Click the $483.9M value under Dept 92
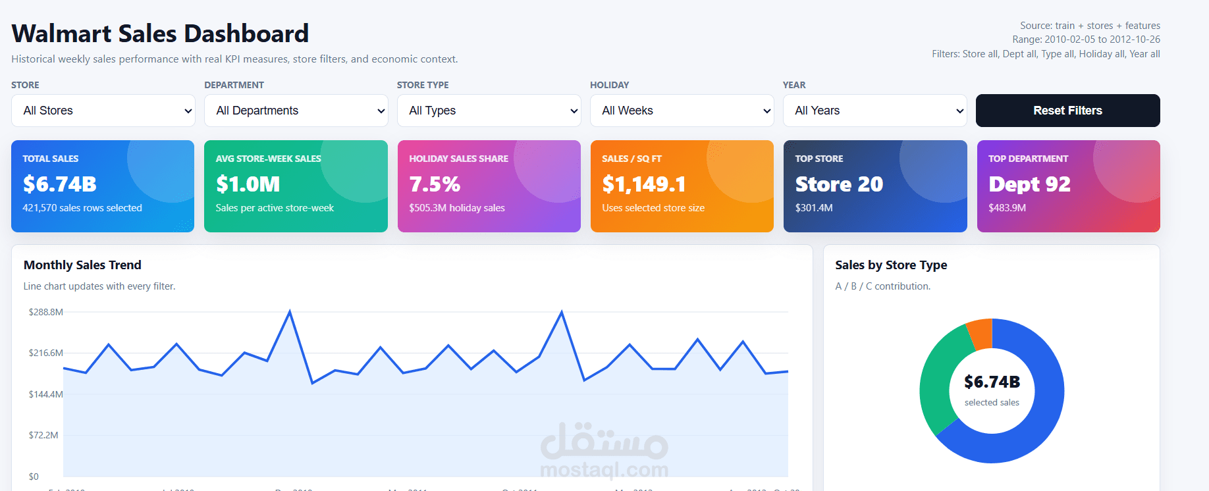The width and height of the screenshot is (1209, 491). (1007, 208)
